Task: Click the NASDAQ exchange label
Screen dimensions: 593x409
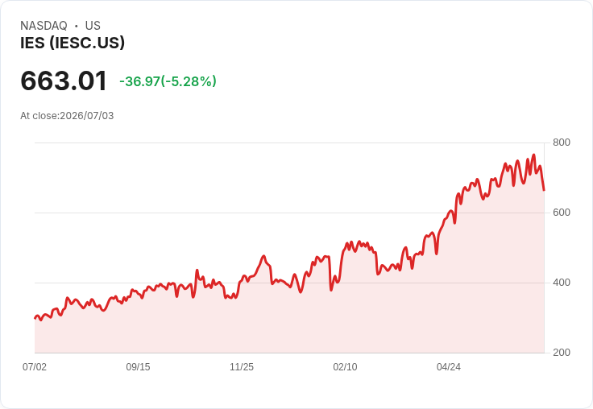Action: click(44, 26)
